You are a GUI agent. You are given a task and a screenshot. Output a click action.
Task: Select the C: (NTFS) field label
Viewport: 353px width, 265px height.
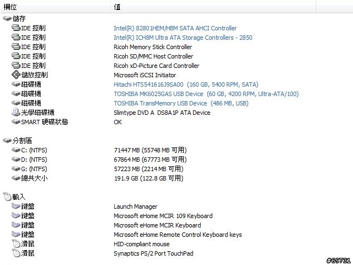[34, 150]
